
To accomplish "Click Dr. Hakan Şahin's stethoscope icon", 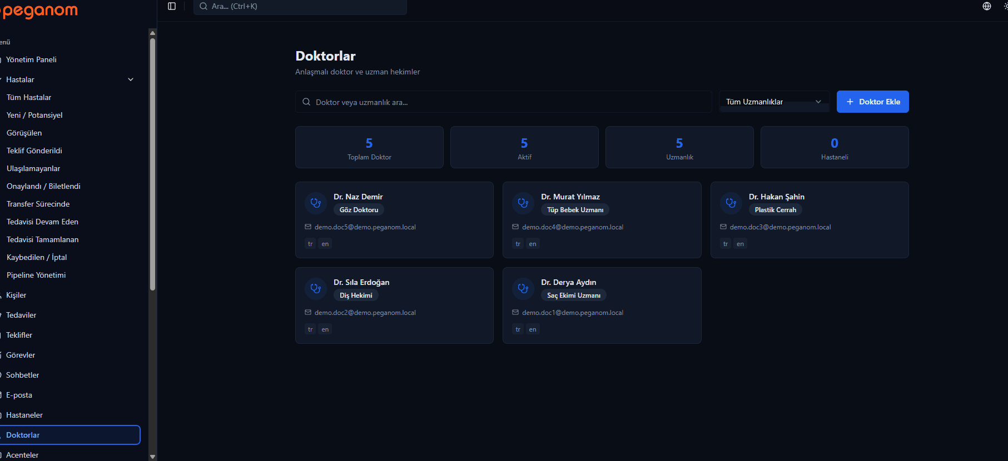I will [x=731, y=203].
